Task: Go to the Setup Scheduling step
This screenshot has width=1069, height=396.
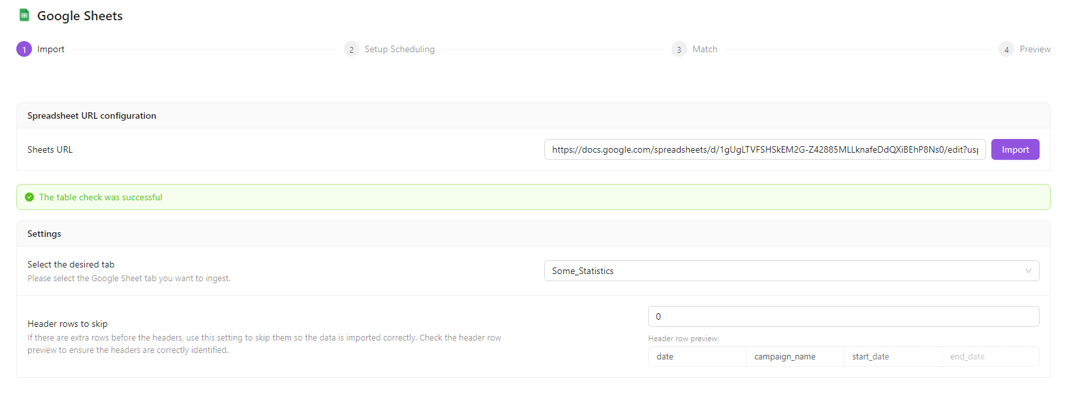Action: (399, 50)
